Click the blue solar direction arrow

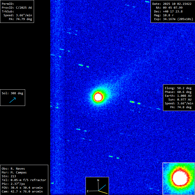point(12,100)
